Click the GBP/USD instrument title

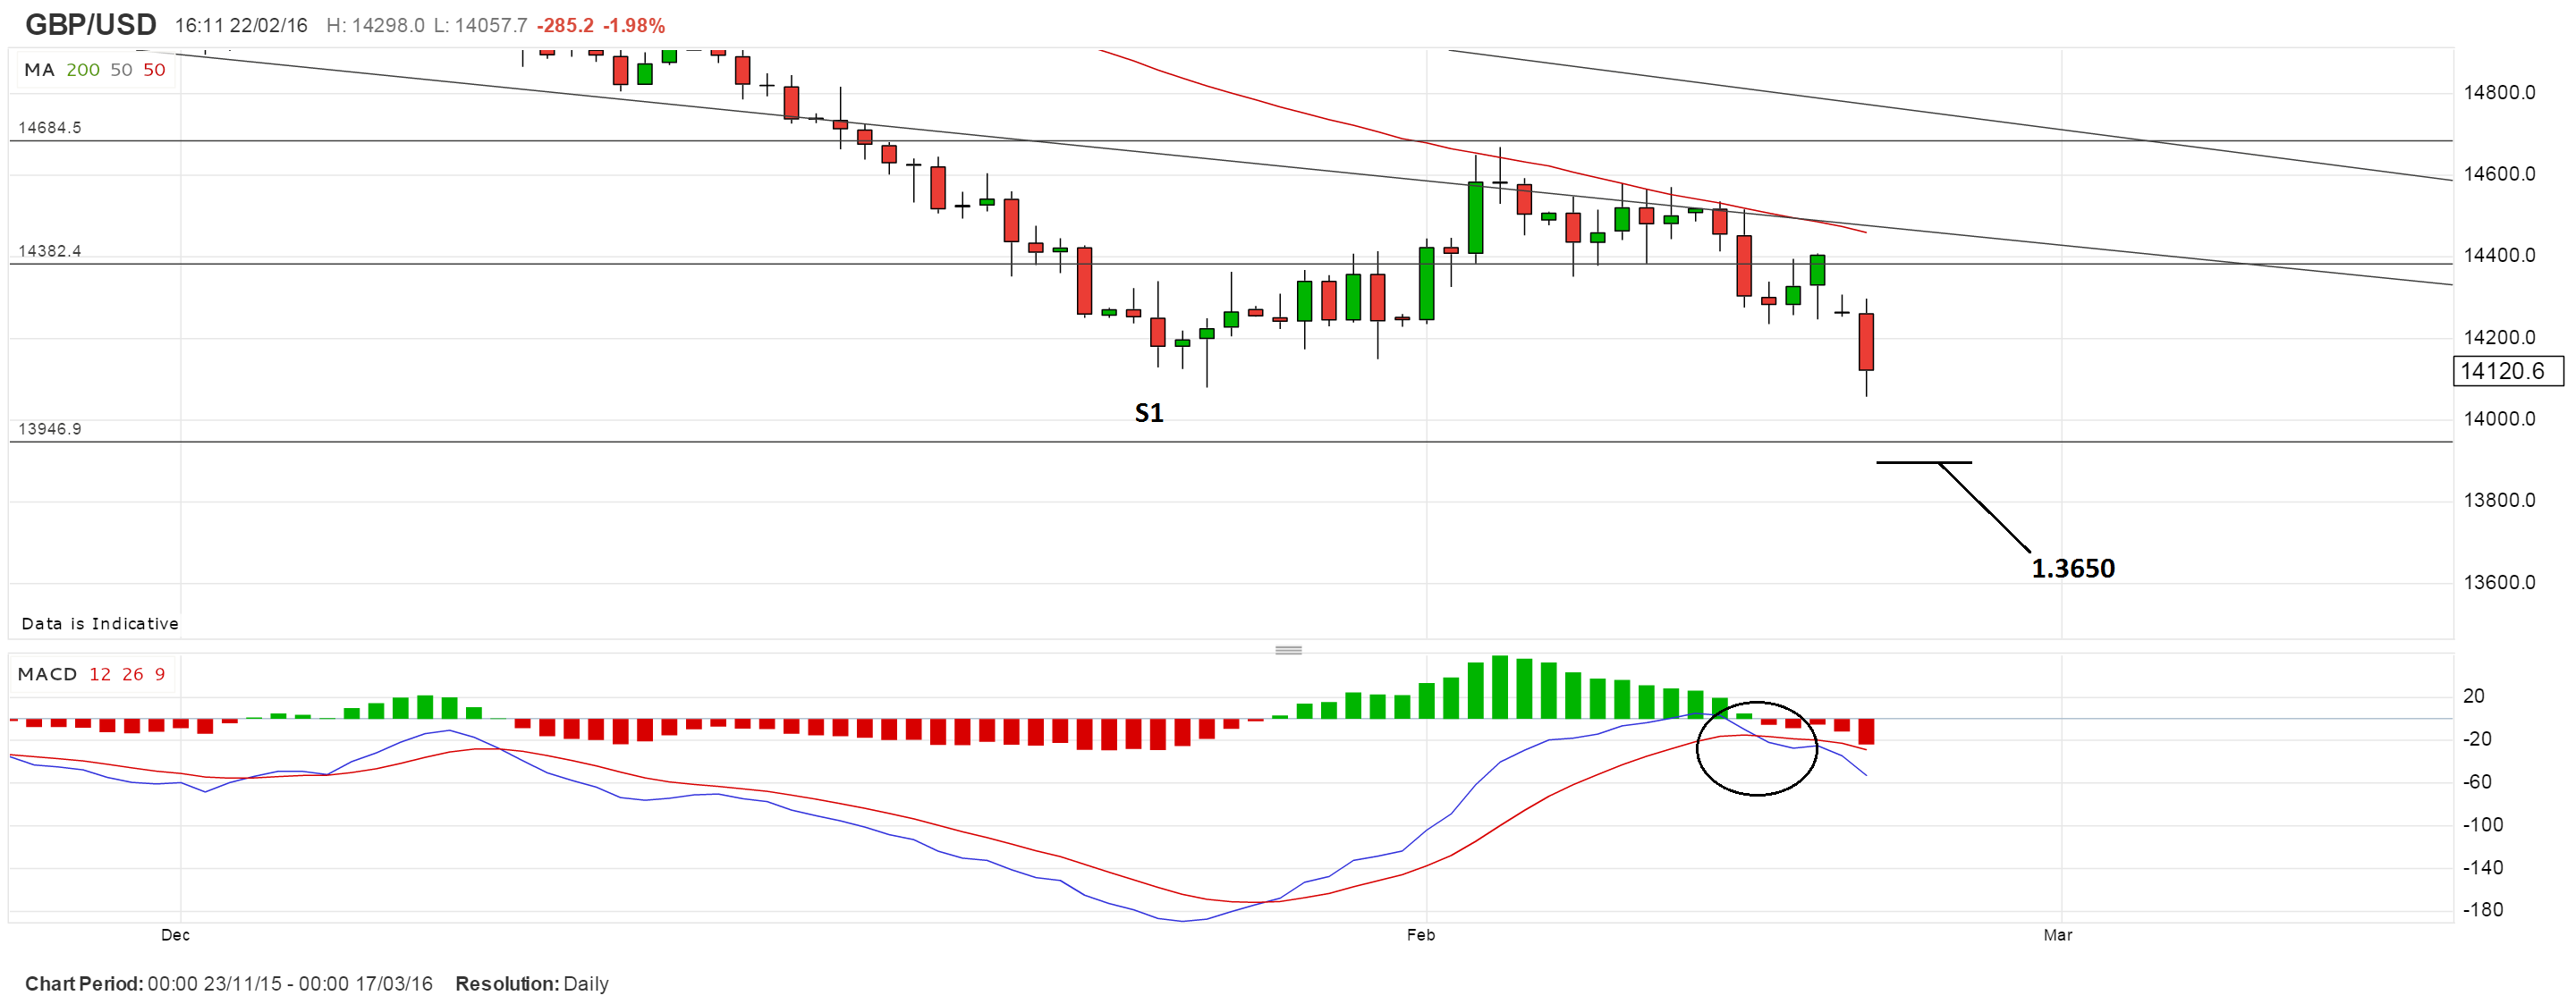click(90, 24)
